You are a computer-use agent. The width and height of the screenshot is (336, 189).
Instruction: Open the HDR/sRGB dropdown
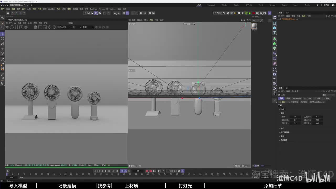click(64, 27)
